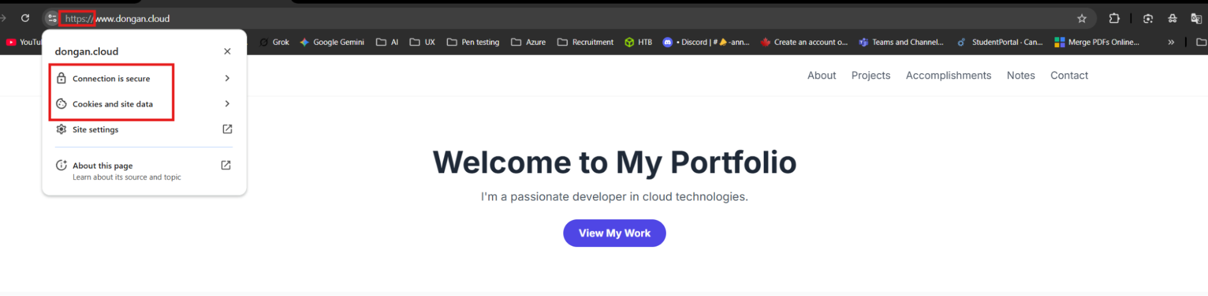The image size is (1208, 296).
Task: Open the HTB bookmark
Action: [639, 42]
